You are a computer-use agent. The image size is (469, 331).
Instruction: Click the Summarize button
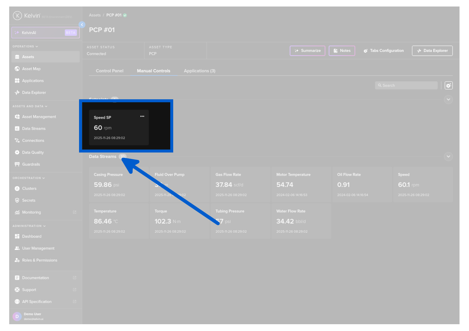[307, 51]
